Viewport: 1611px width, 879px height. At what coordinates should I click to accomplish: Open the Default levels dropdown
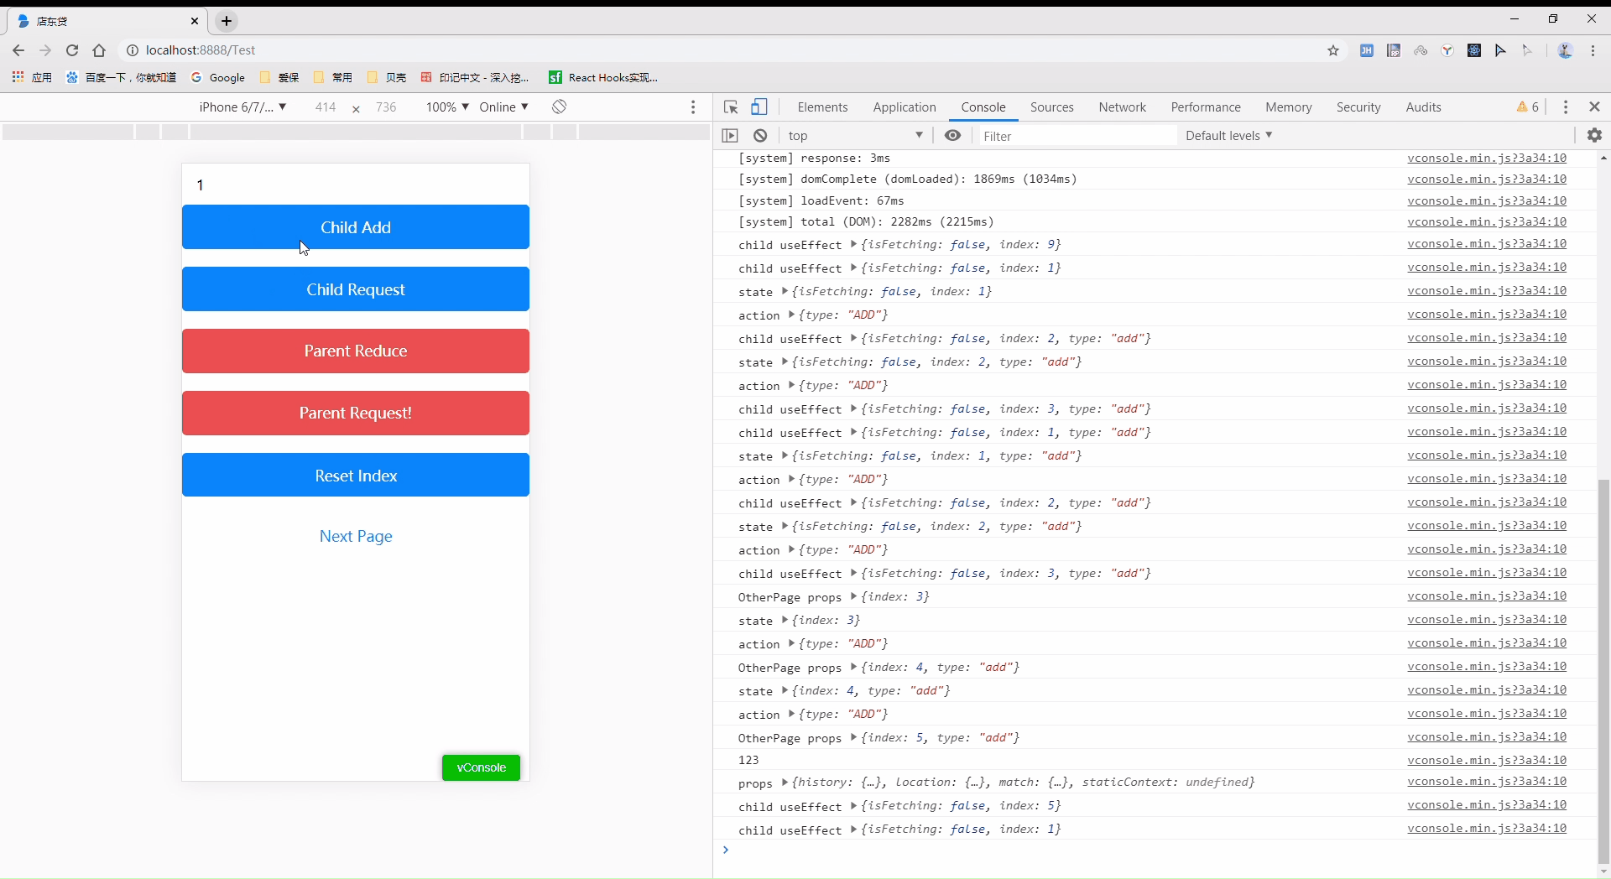tap(1228, 136)
